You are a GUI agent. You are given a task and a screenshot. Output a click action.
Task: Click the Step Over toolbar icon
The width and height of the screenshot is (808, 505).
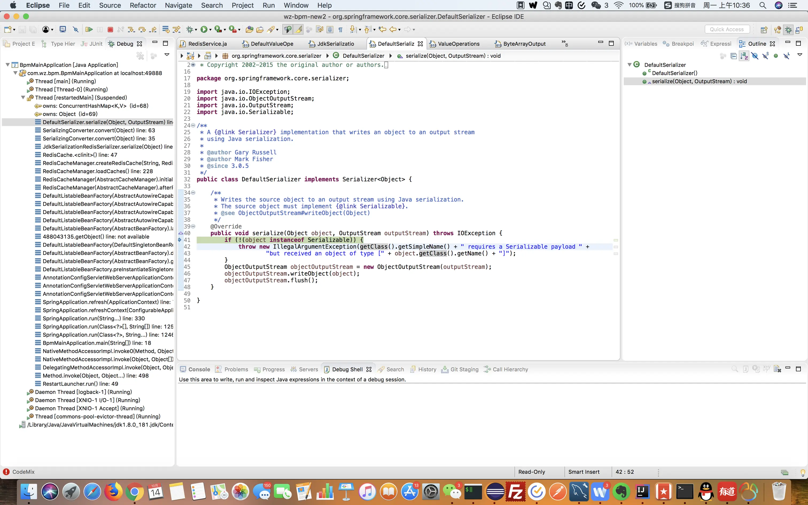(x=142, y=30)
